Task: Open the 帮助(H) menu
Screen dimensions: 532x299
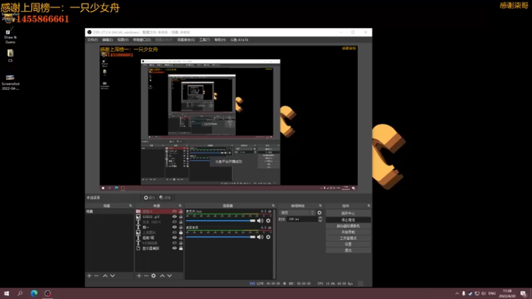Action: (220, 40)
